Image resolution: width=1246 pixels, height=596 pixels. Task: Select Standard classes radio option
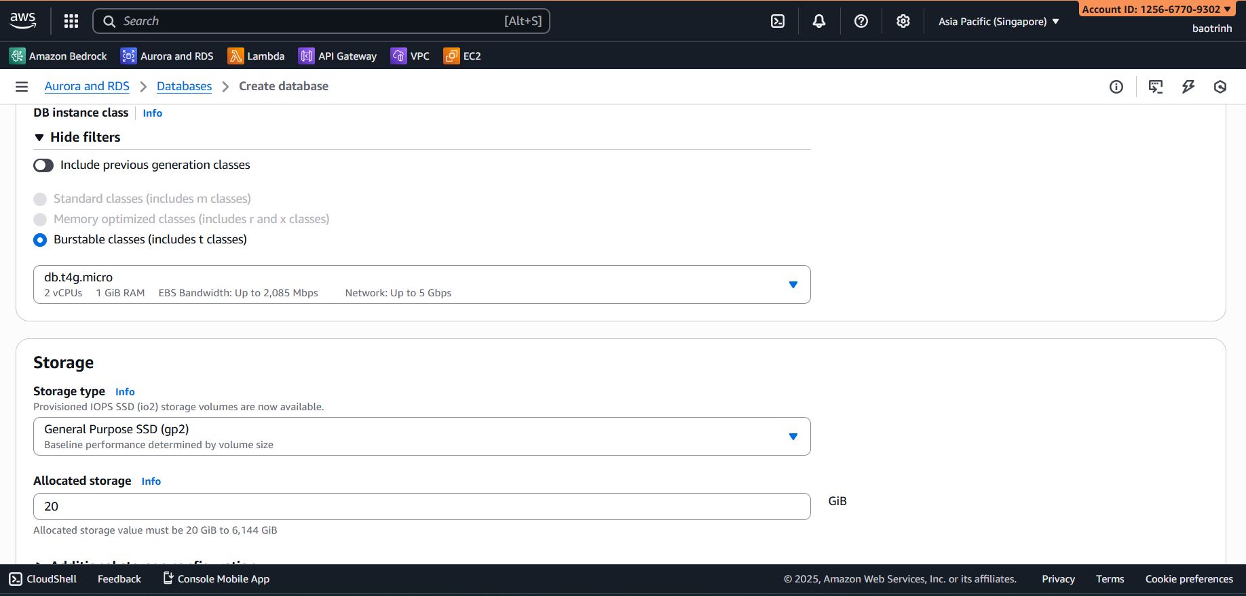(x=40, y=199)
